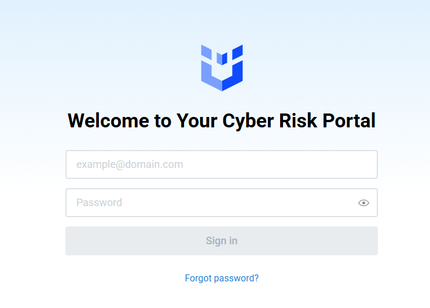Submit the login form via Sign in
This screenshot has height=308, width=430.
tap(222, 241)
